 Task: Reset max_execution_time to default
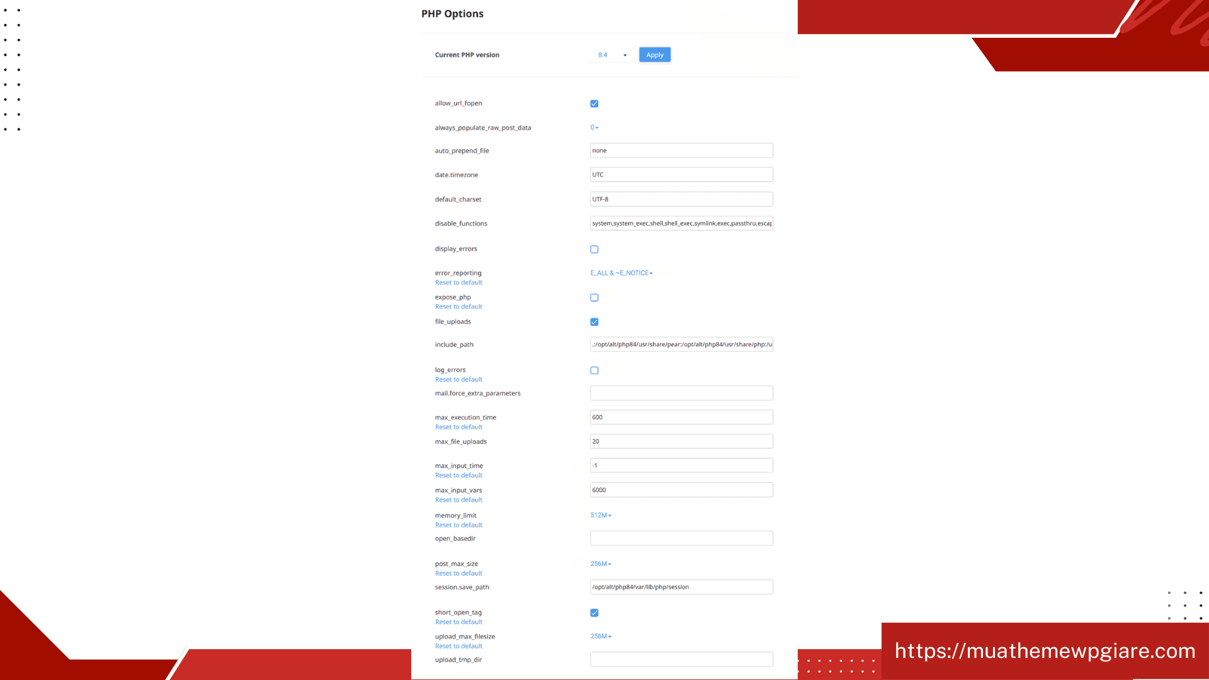click(458, 427)
